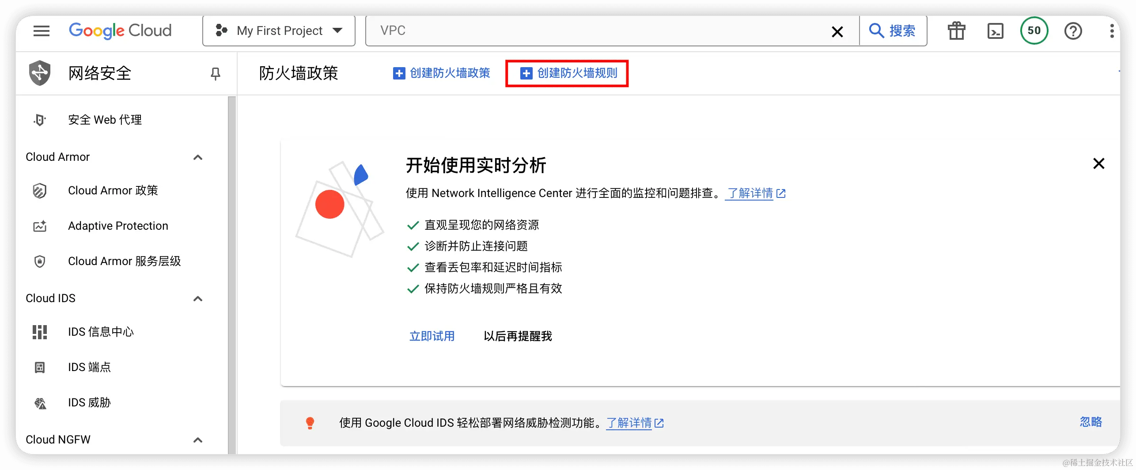Click the gift promotions icon
Screen dimensions: 1136x470
(956, 31)
